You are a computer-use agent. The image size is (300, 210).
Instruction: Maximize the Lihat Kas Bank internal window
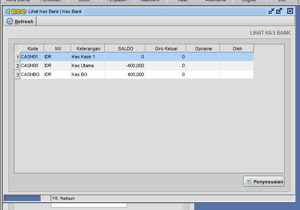coord(279,11)
